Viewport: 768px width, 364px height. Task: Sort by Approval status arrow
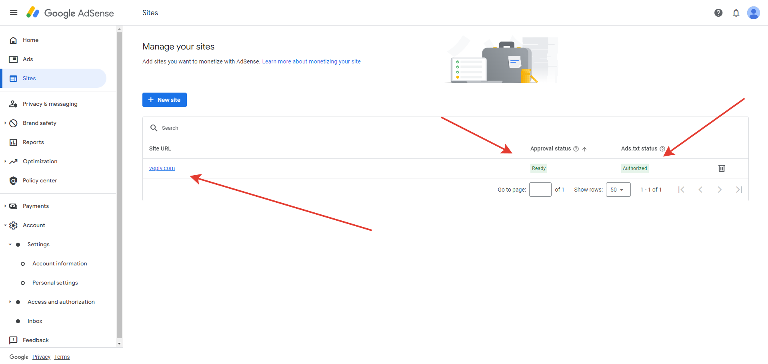point(584,149)
